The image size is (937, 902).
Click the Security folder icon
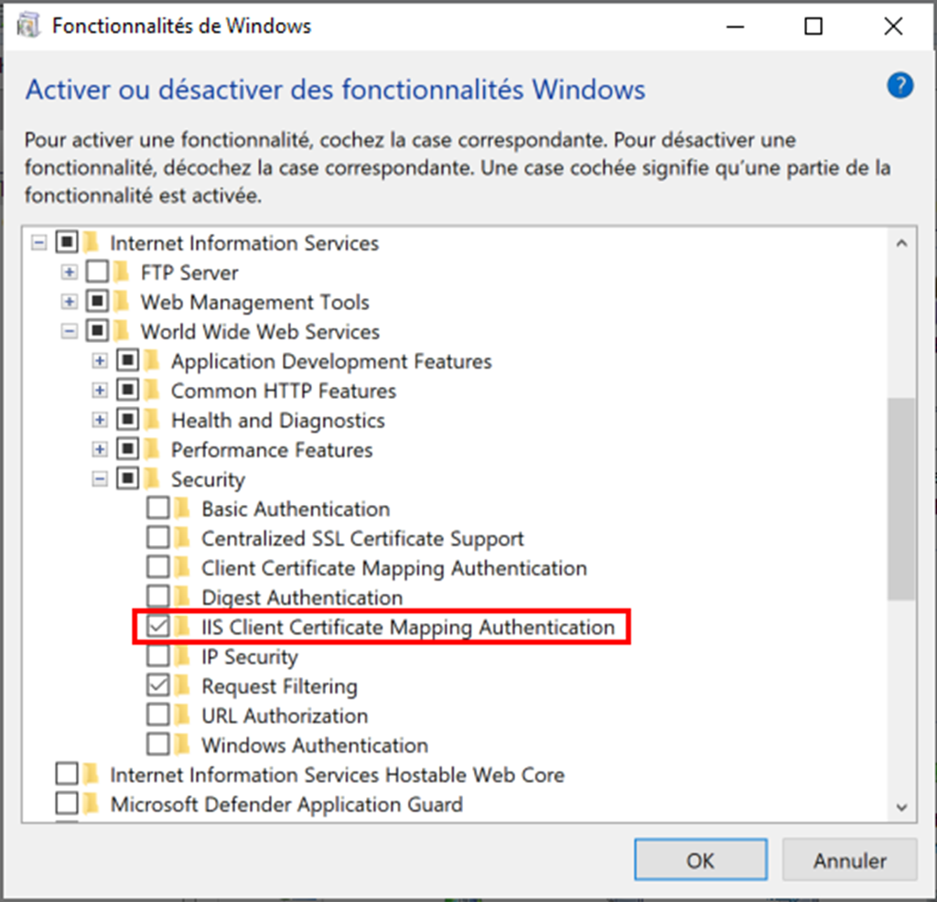pos(152,478)
